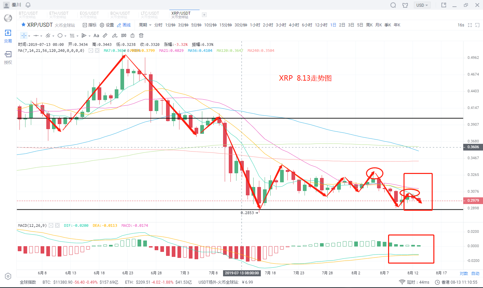Remove the MA indicator with its X
This screenshot has height=288, width=483.
point(97,51)
